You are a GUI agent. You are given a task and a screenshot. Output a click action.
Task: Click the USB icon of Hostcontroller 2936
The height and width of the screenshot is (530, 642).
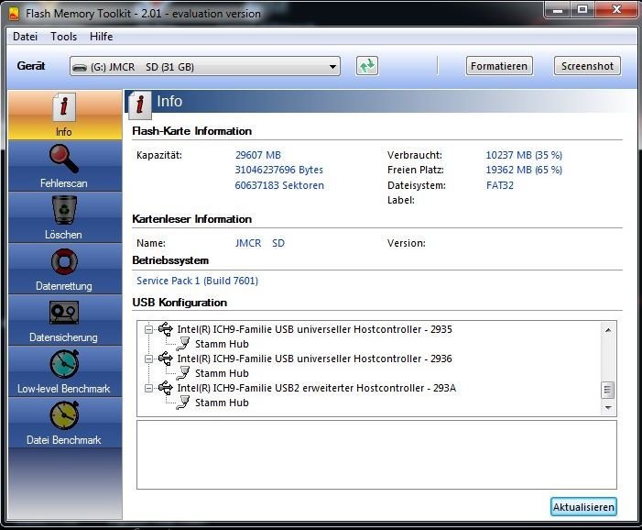(x=166, y=359)
